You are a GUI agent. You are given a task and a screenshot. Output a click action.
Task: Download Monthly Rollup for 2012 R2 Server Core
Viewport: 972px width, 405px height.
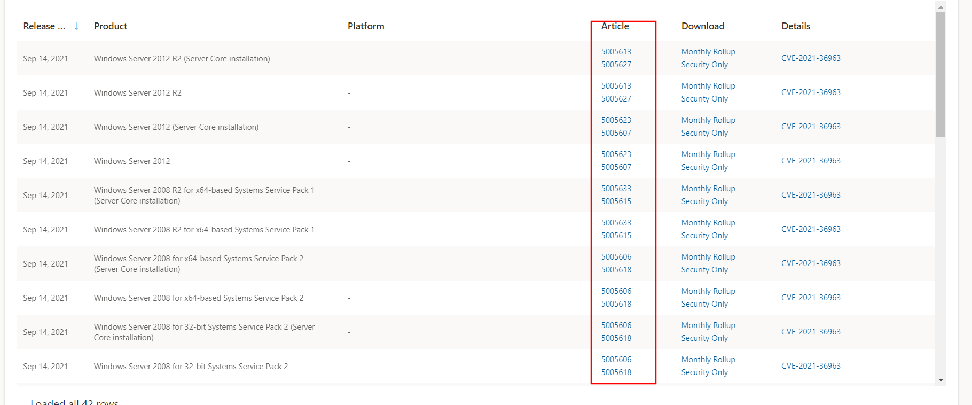coord(708,52)
